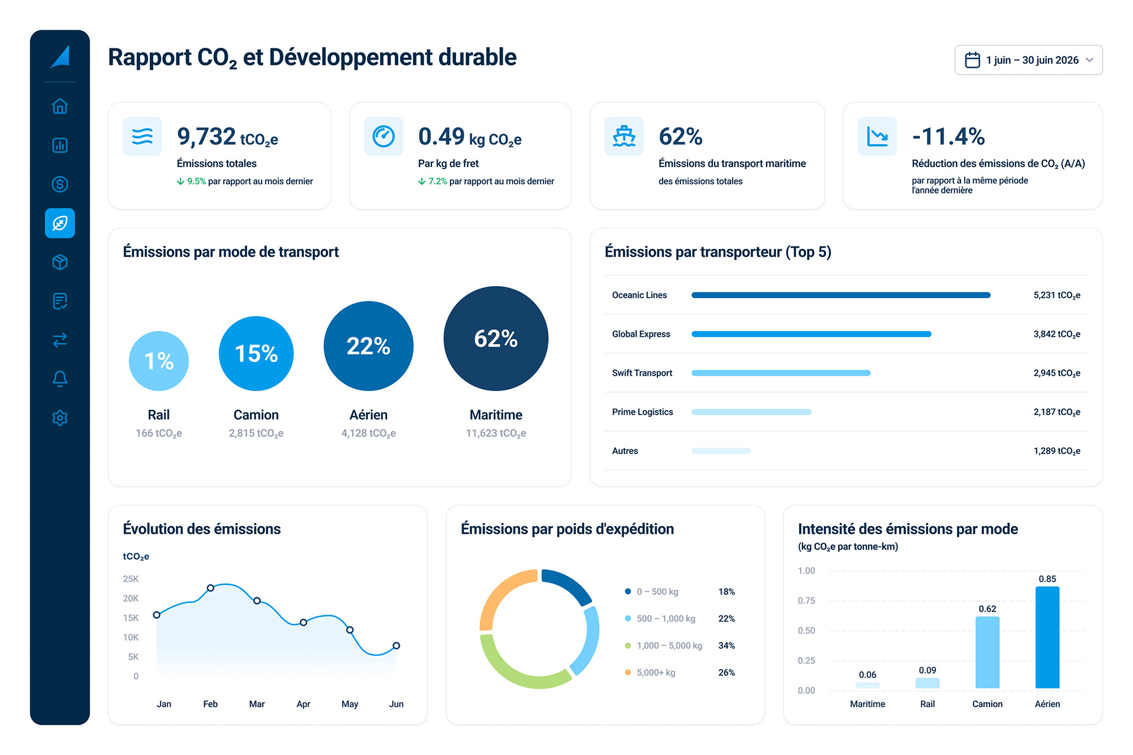Click the dark blue 0 – 500 kg donut segment
The width and height of the screenshot is (1133, 755).
(570, 583)
